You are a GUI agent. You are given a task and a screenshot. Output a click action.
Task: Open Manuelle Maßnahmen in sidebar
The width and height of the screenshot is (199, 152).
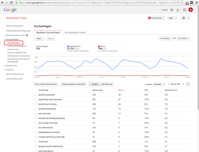pos(17,53)
